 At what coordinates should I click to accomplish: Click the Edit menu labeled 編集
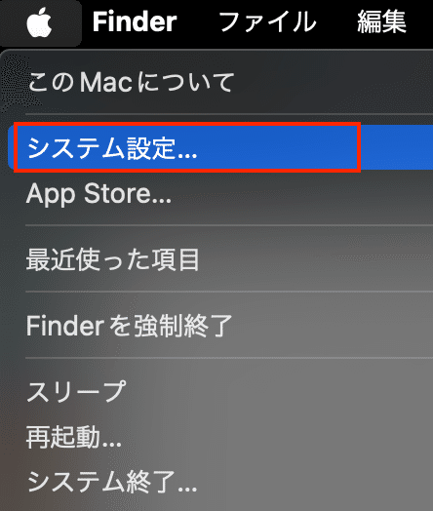tap(382, 21)
